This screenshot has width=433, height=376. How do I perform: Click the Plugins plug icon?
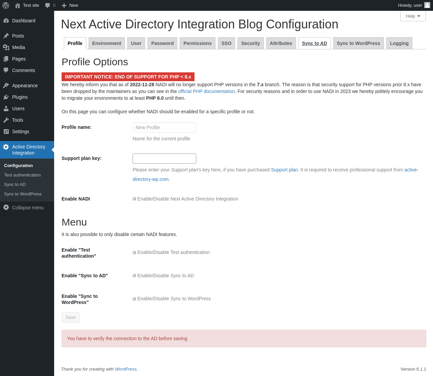pos(6,97)
